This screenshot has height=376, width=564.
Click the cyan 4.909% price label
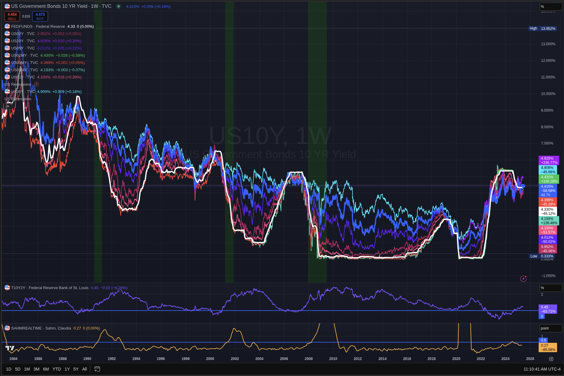tap(548, 170)
